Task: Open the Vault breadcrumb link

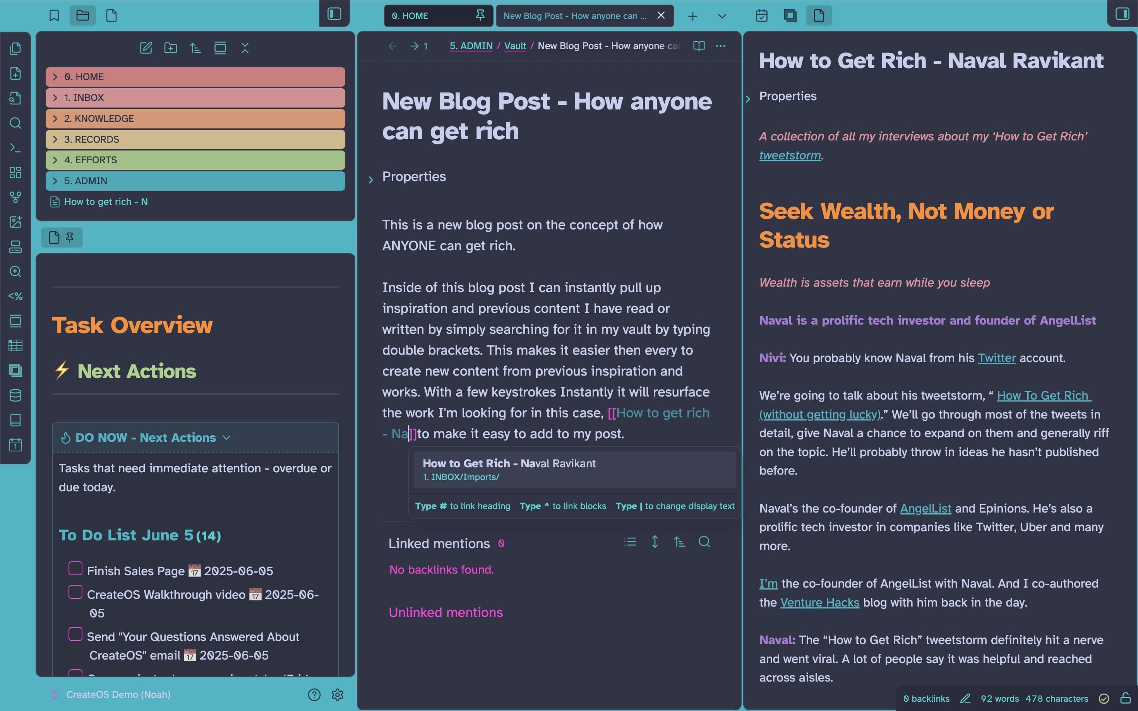Action: 515,46
